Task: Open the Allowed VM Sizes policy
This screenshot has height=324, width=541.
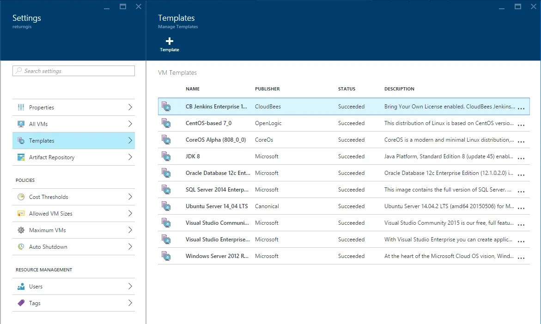Action: [x=73, y=213]
